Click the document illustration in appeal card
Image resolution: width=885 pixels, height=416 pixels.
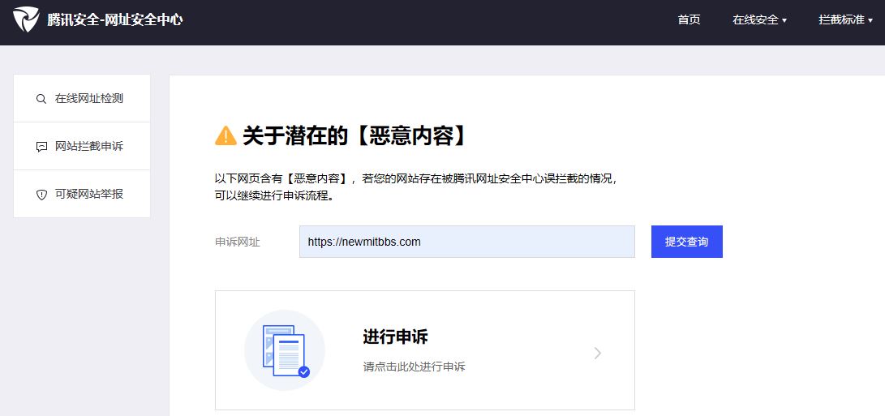pos(285,350)
